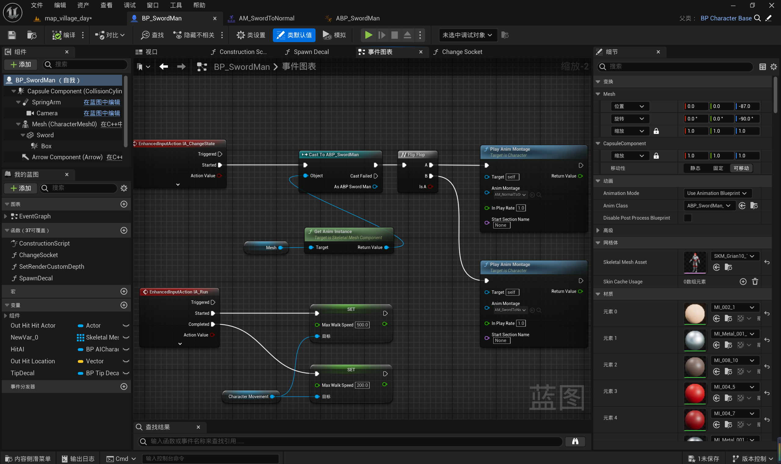Image resolution: width=781 pixels, height=464 pixels.
Task: Toggle visibility eye for Out Hit Hit Actor
Action: [x=126, y=326]
